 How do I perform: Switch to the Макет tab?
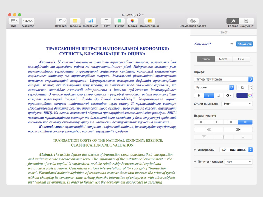pyautogui.click(x=223, y=59)
